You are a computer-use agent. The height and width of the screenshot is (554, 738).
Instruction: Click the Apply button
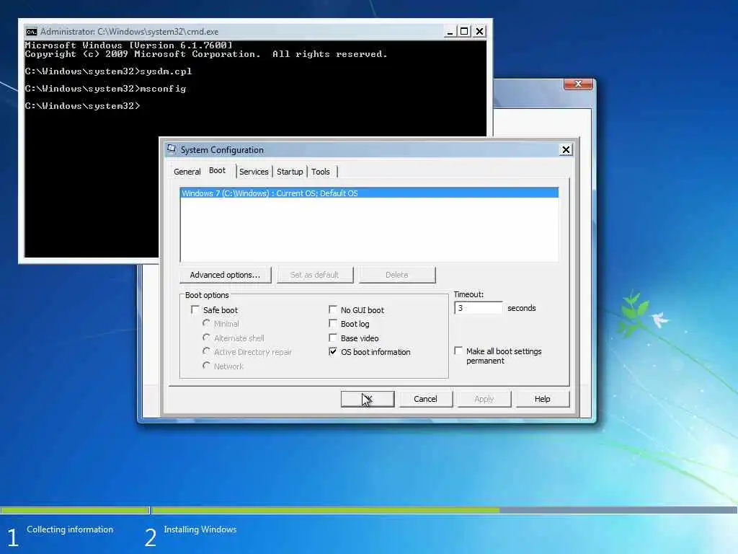pos(484,399)
